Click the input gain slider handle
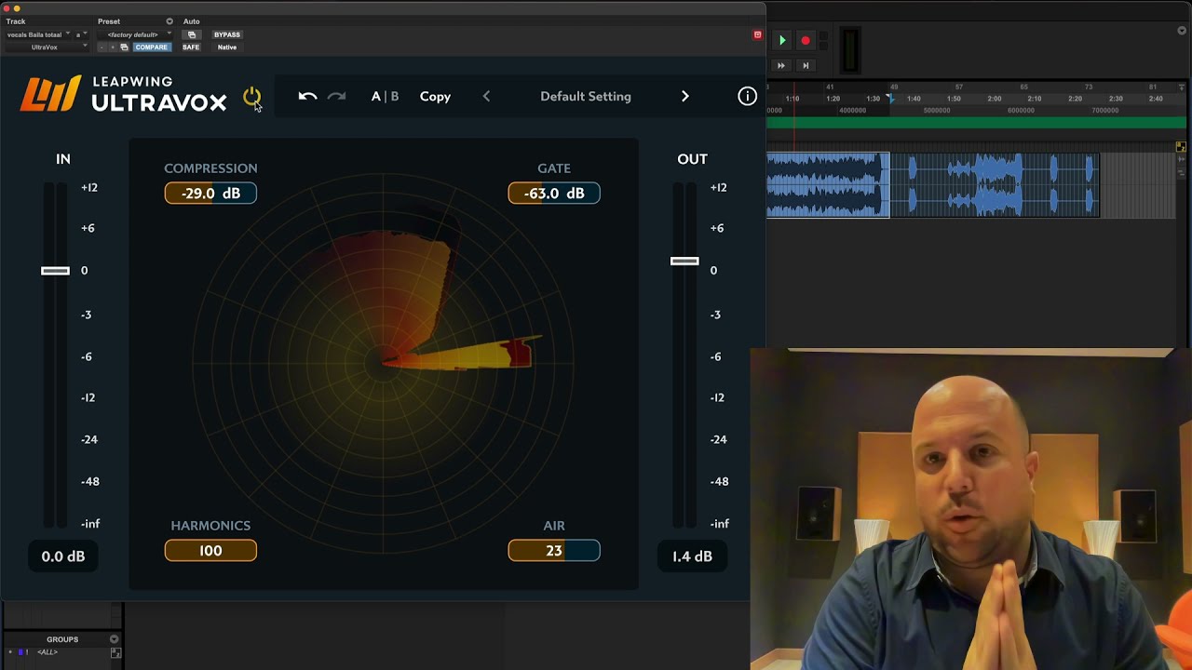This screenshot has height=670, width=1192. click(55, 271)
